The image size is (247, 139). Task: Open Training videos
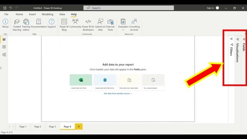point(26,25)
